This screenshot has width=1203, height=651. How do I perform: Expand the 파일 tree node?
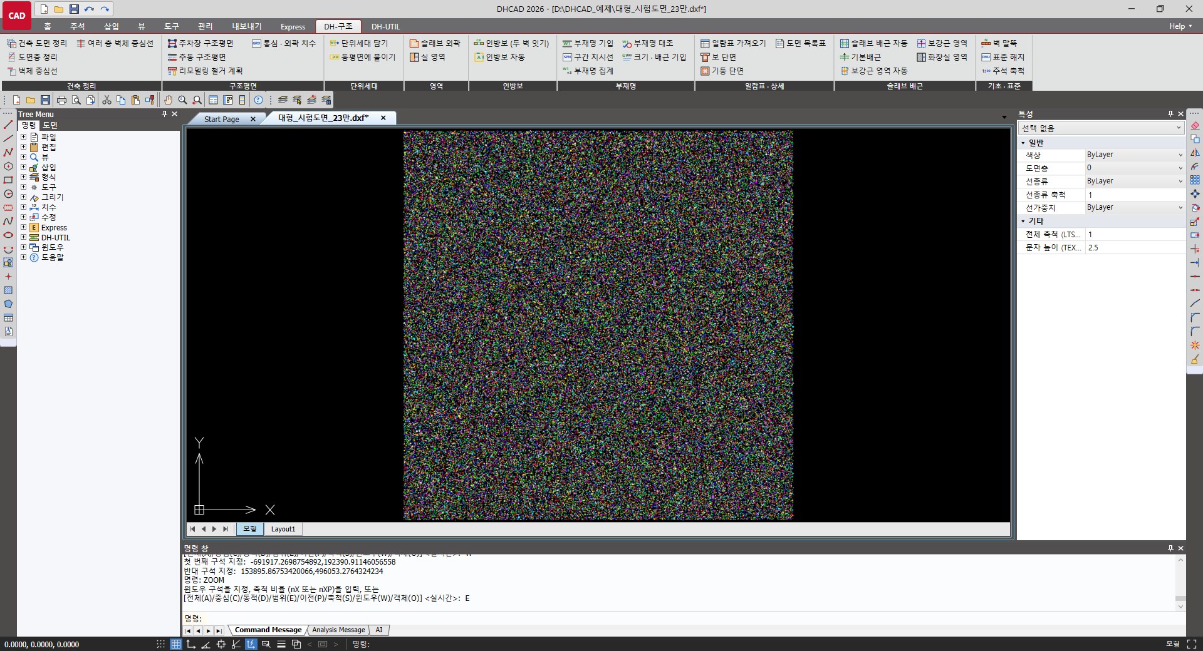pyautogui.click(x=23, y=137)
